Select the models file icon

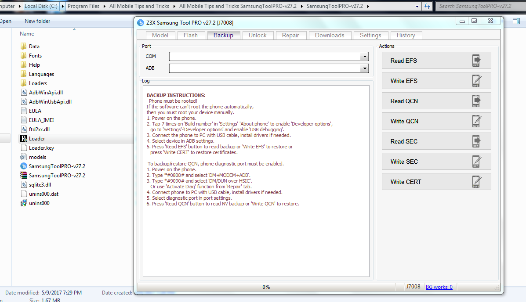[x=23, y=157]
